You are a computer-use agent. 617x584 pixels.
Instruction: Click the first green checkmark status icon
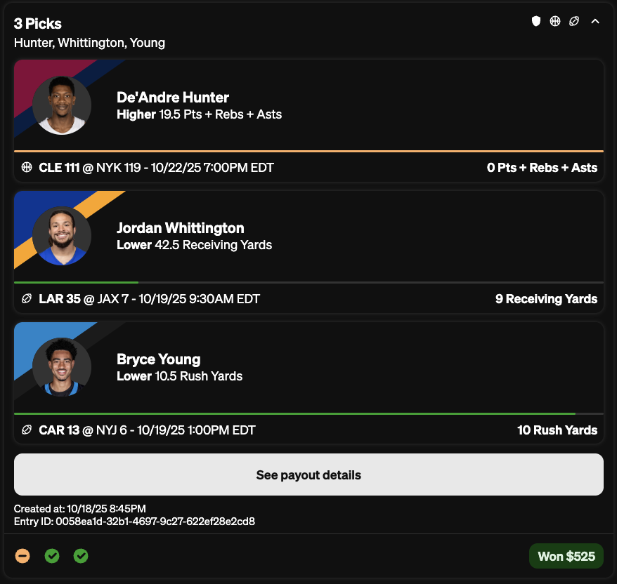[52, 556]
